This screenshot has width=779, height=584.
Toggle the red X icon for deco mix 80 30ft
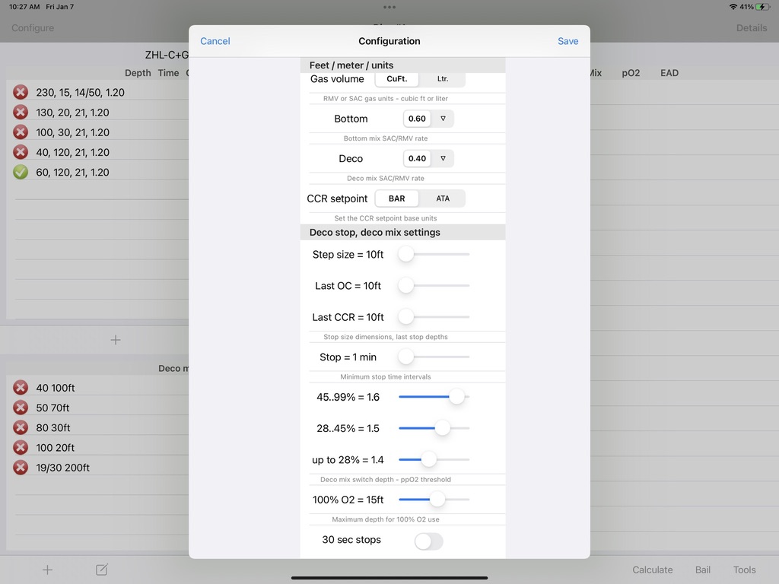coord(21,427)
